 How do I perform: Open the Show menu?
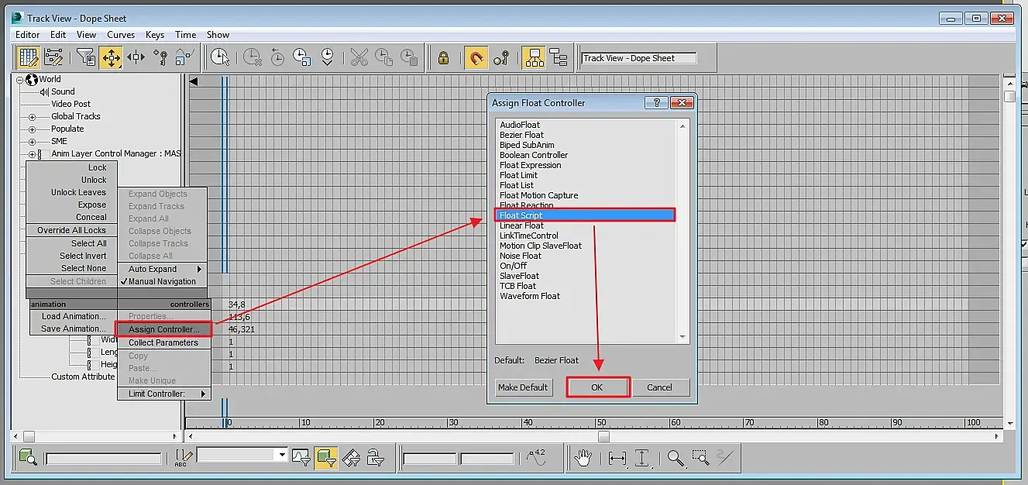218,35
